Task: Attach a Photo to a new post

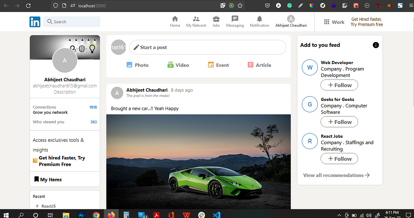Action: [137, 65]
